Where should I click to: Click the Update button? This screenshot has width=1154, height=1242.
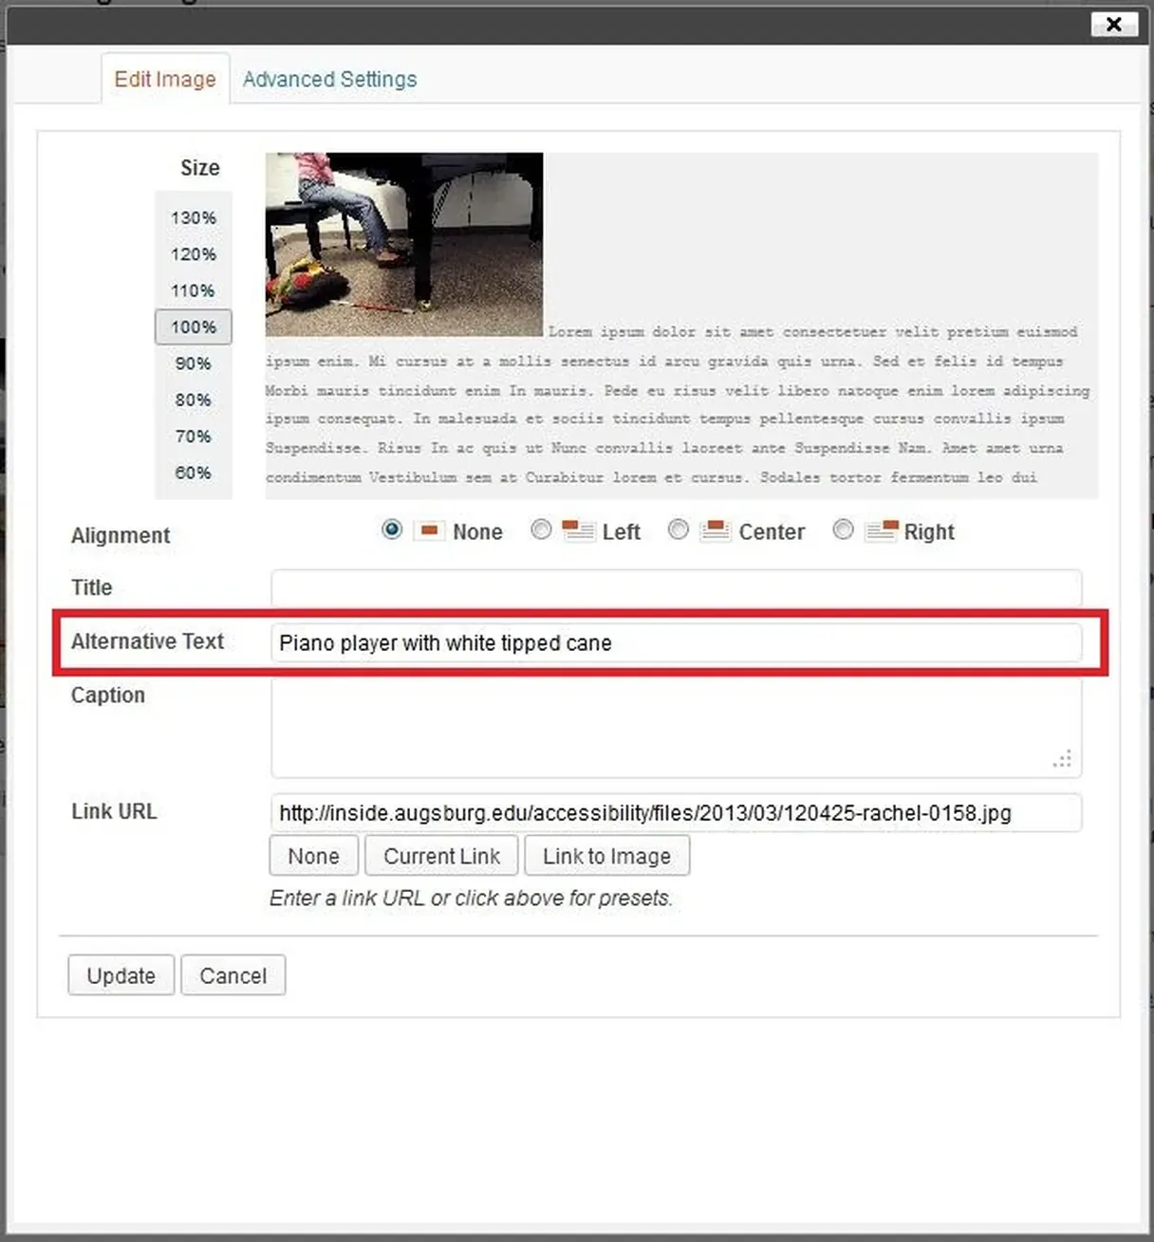click(120, 975)
